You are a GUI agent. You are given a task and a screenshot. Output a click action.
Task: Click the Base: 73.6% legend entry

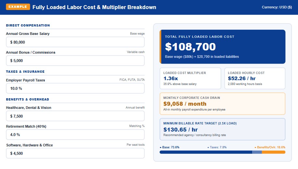pyautogui.click(x=170, y=147)
